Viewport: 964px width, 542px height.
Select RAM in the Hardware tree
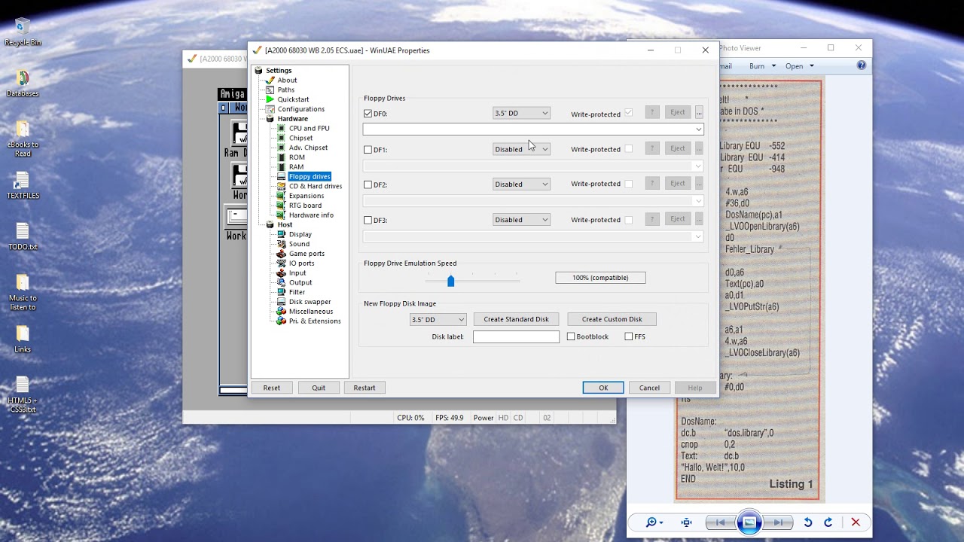pyautogui.click(x=296, y=167)
